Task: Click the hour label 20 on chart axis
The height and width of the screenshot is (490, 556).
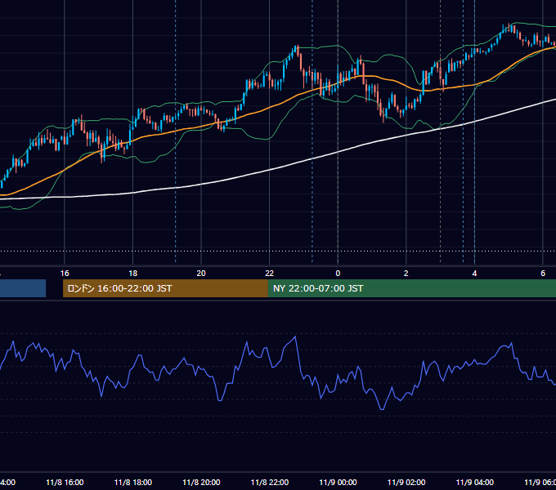Action: [201, 274]
